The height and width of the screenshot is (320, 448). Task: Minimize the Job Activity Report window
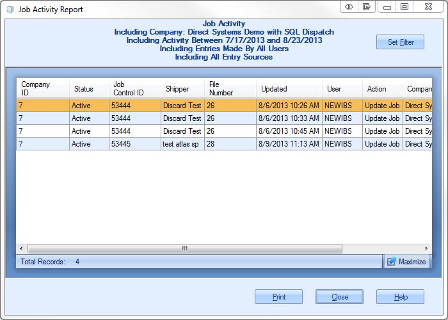[387, 7]
